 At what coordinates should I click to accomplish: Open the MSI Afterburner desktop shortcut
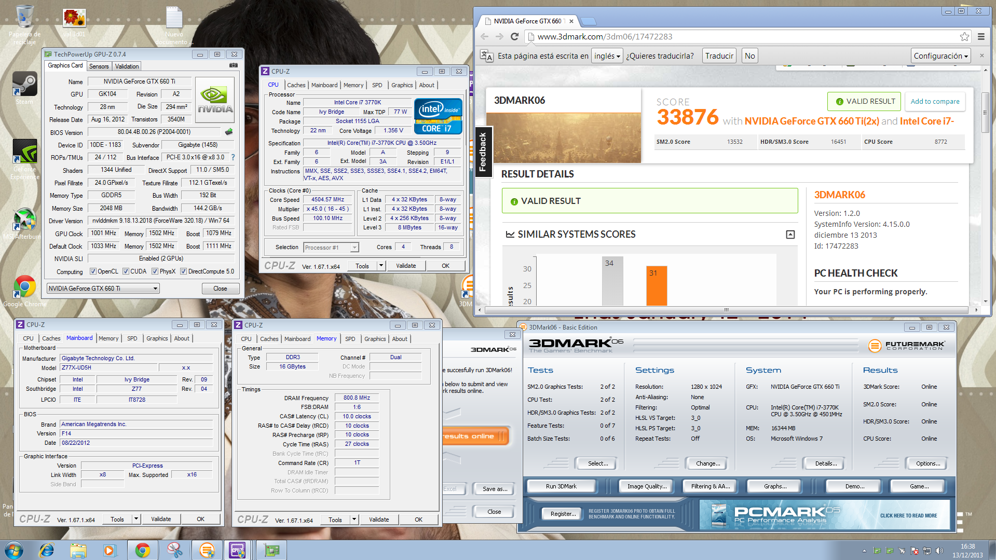(x=24, y=223)
